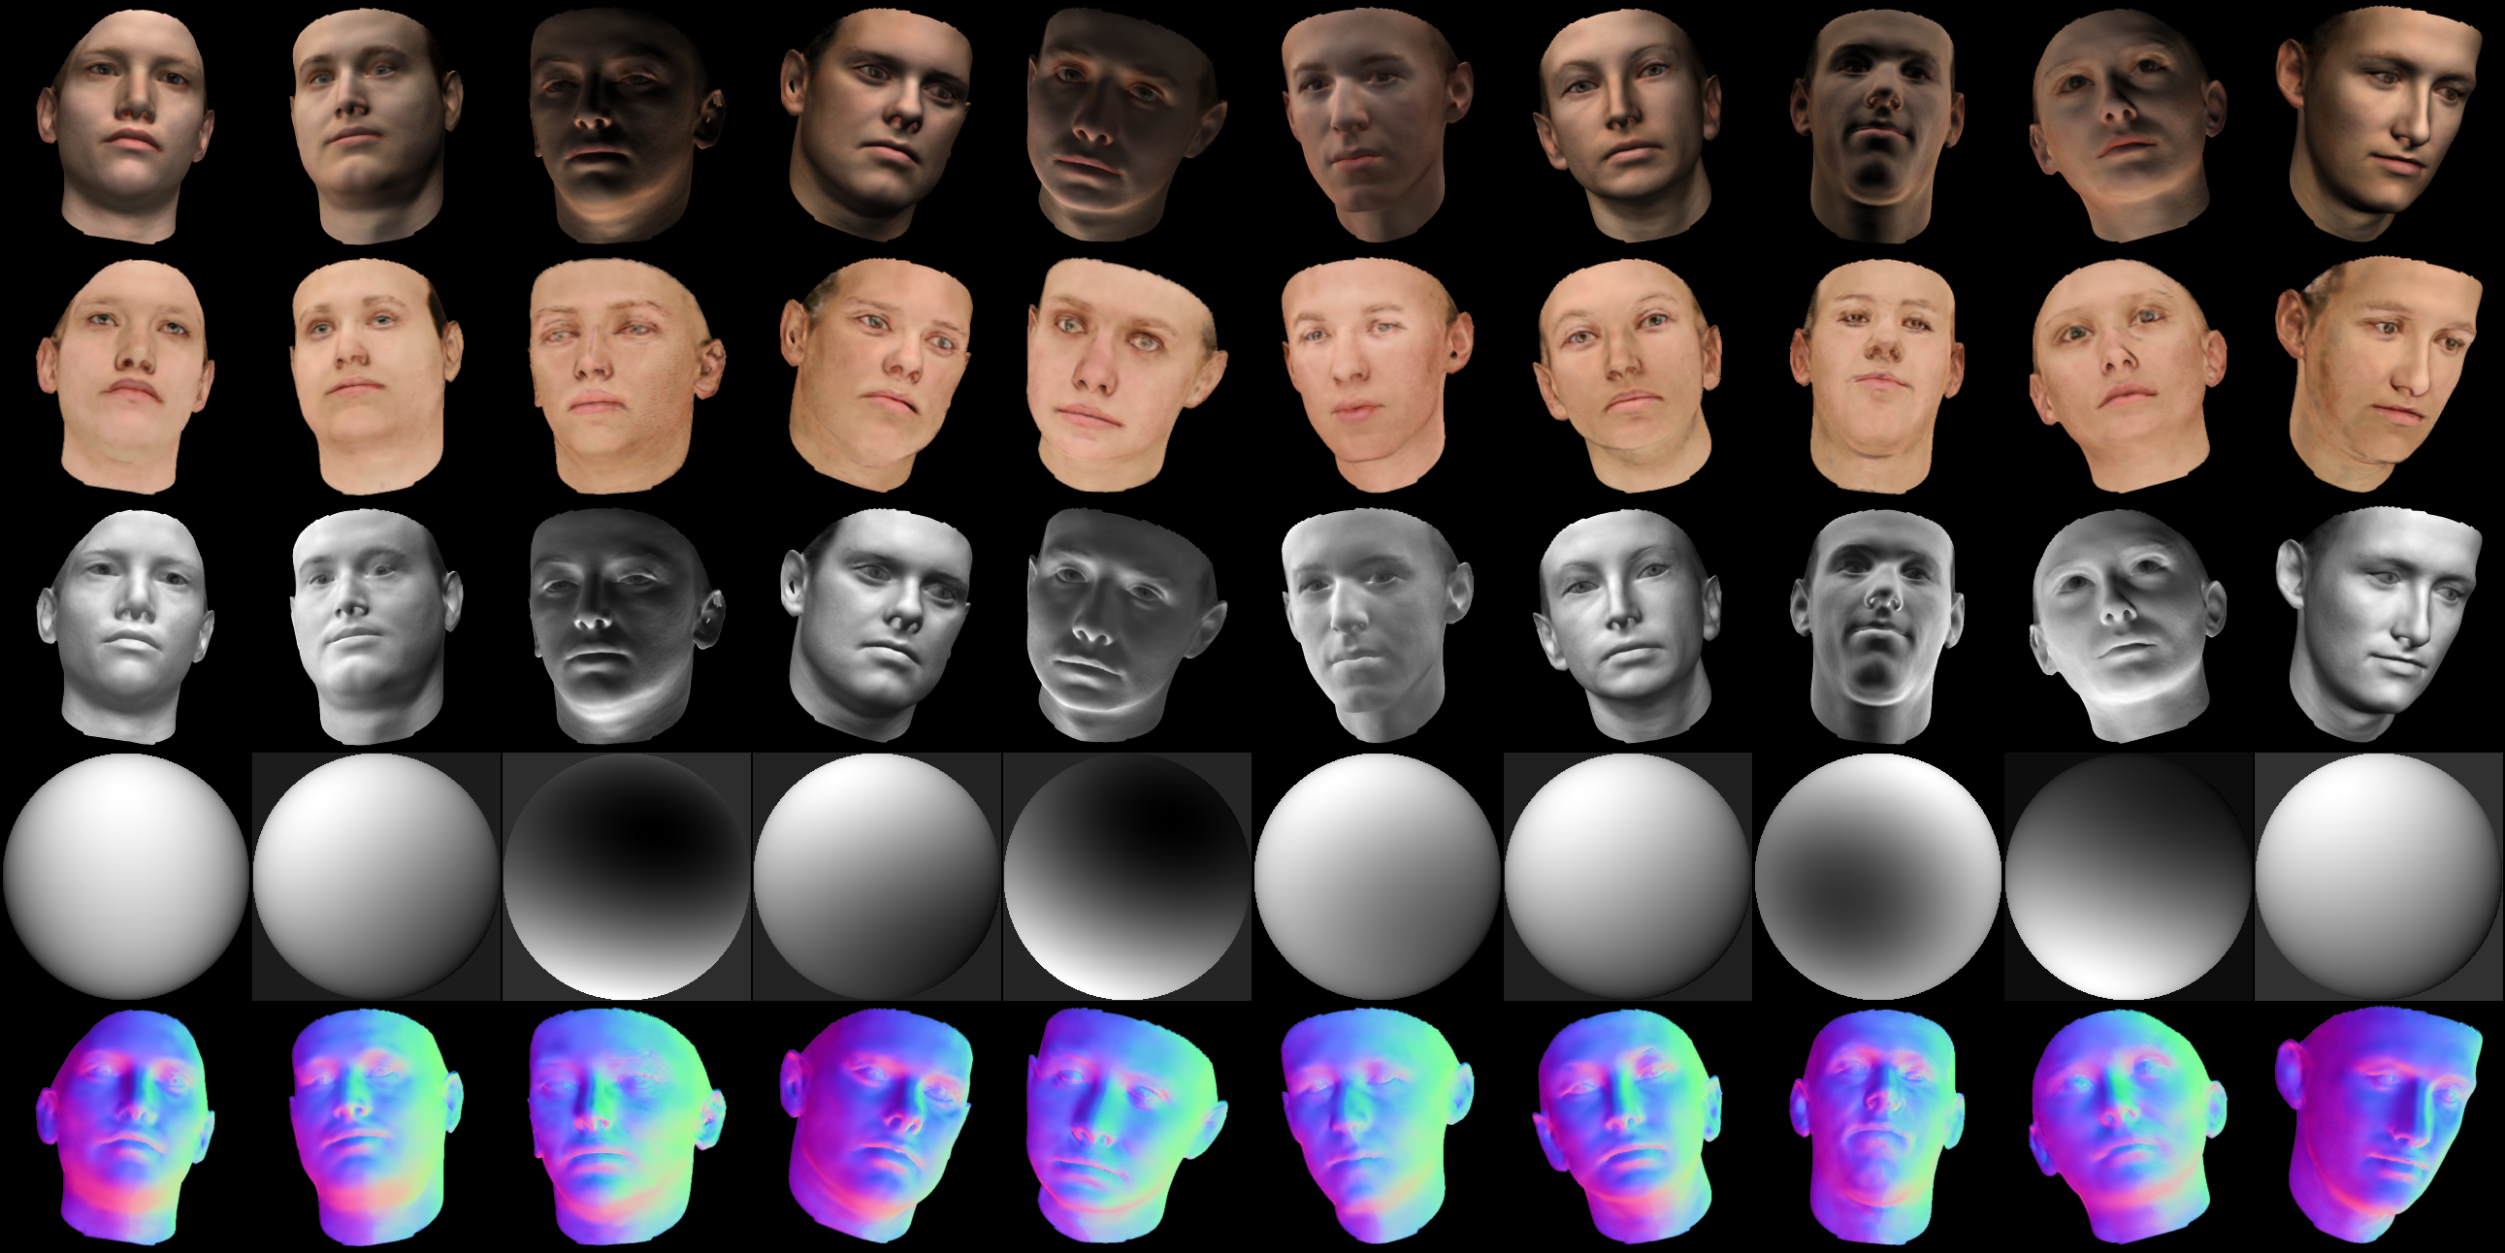Select the first grayscale shading face
Viewport: 2505px width, 1253px height.
pyautogui.click(x=125, y=627)
